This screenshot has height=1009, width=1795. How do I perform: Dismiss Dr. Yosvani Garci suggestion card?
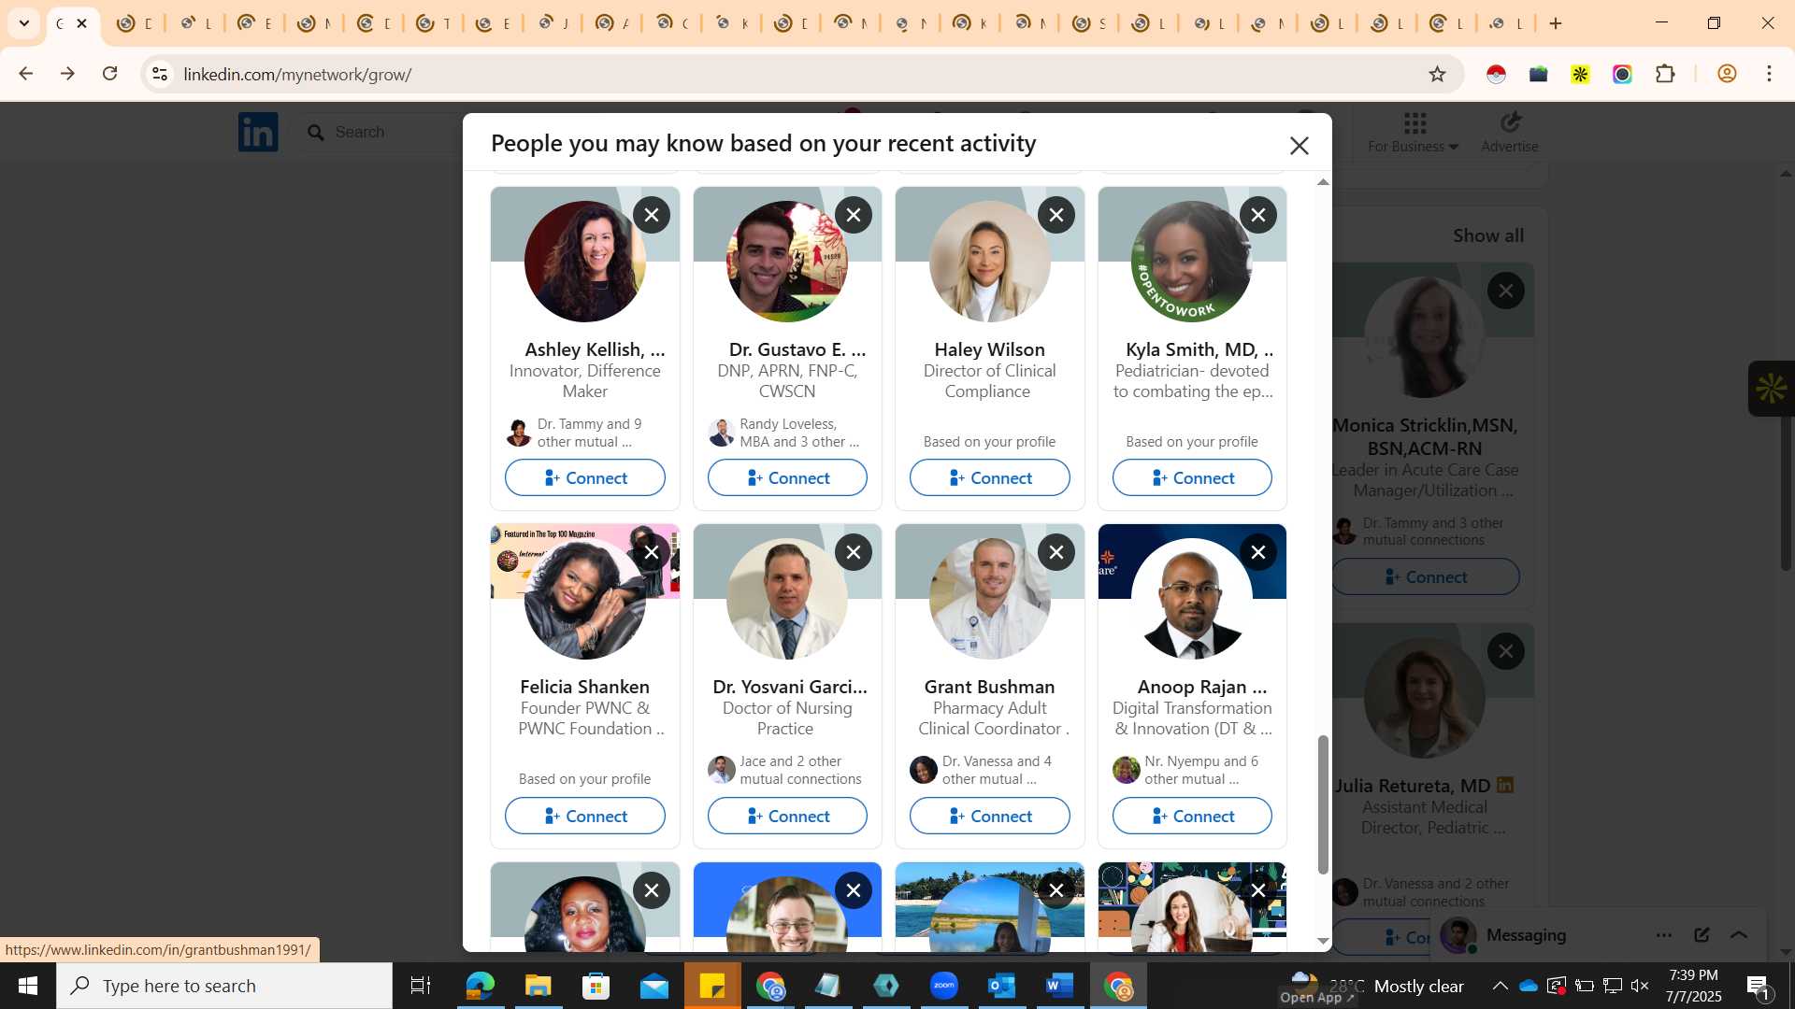(x=854, y=552)
